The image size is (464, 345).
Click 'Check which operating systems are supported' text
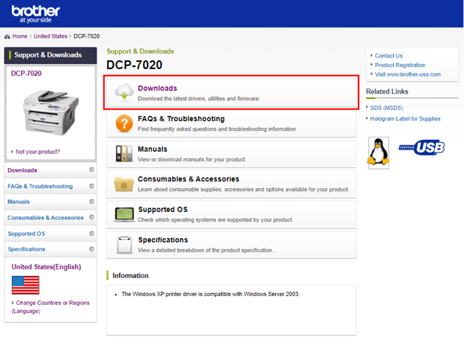click(216, 220)
